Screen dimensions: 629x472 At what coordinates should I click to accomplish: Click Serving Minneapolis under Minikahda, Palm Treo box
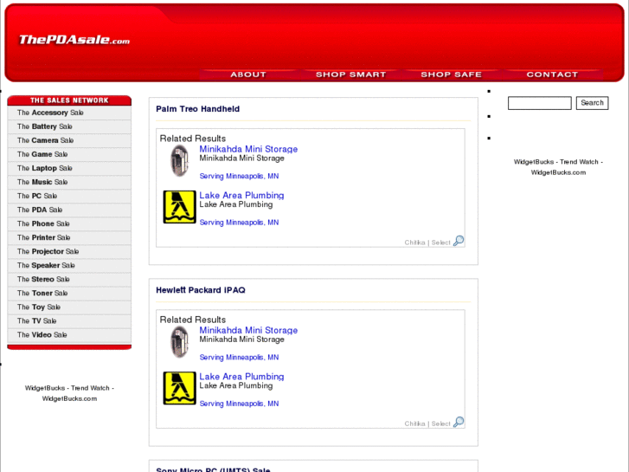tap(239, 176)
